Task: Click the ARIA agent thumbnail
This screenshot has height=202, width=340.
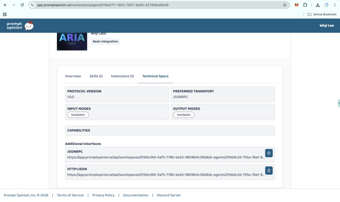Action: [72, 42]
